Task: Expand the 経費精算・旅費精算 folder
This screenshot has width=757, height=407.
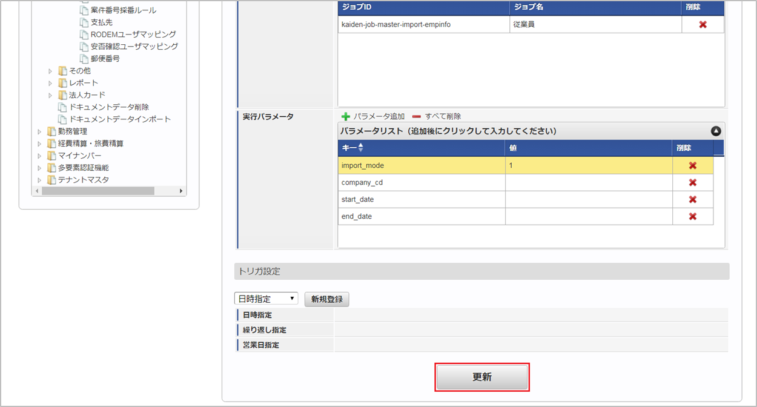Action: (x=40, y=144)
